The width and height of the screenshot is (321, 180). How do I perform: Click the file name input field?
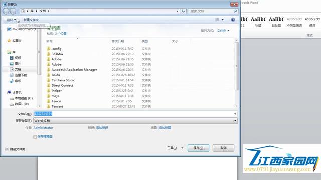click(x=133, y=114)
